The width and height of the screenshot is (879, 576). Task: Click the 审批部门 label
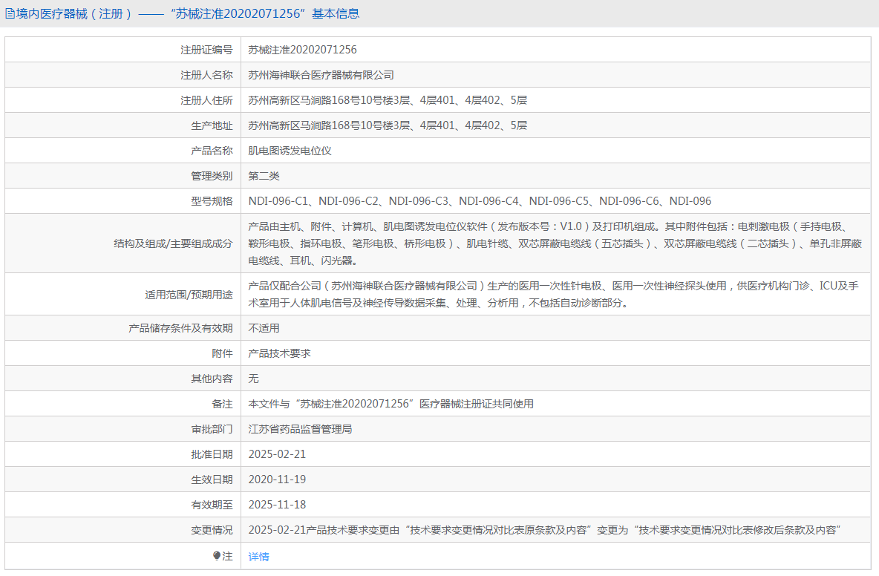pos(212,429)
